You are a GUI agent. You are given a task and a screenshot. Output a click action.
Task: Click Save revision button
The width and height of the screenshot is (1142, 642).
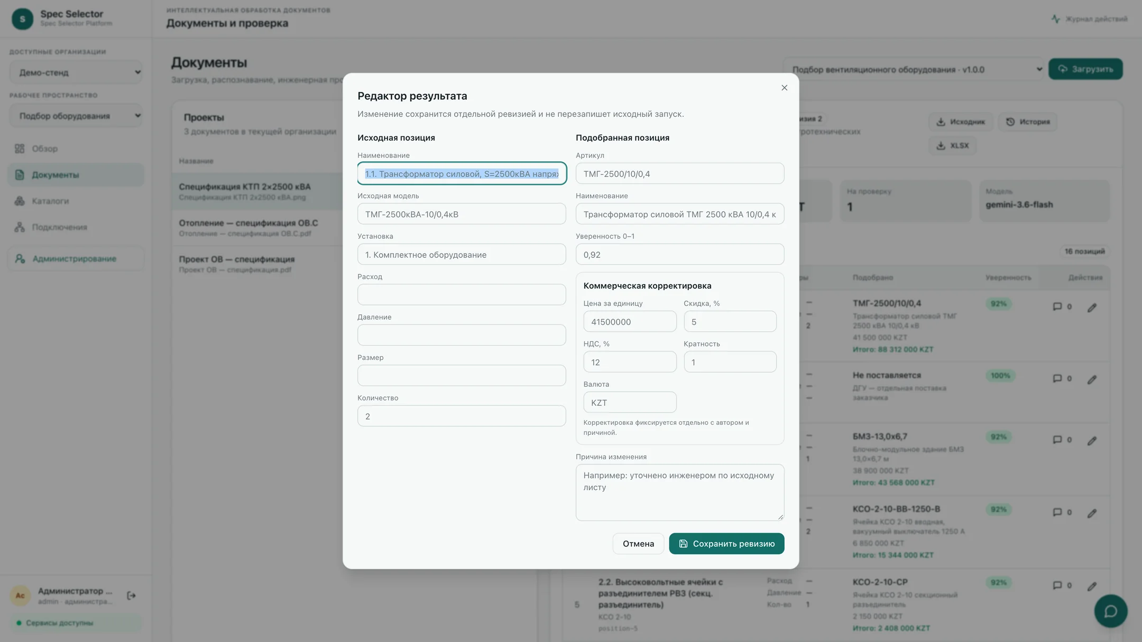click(x=726, y=543)
